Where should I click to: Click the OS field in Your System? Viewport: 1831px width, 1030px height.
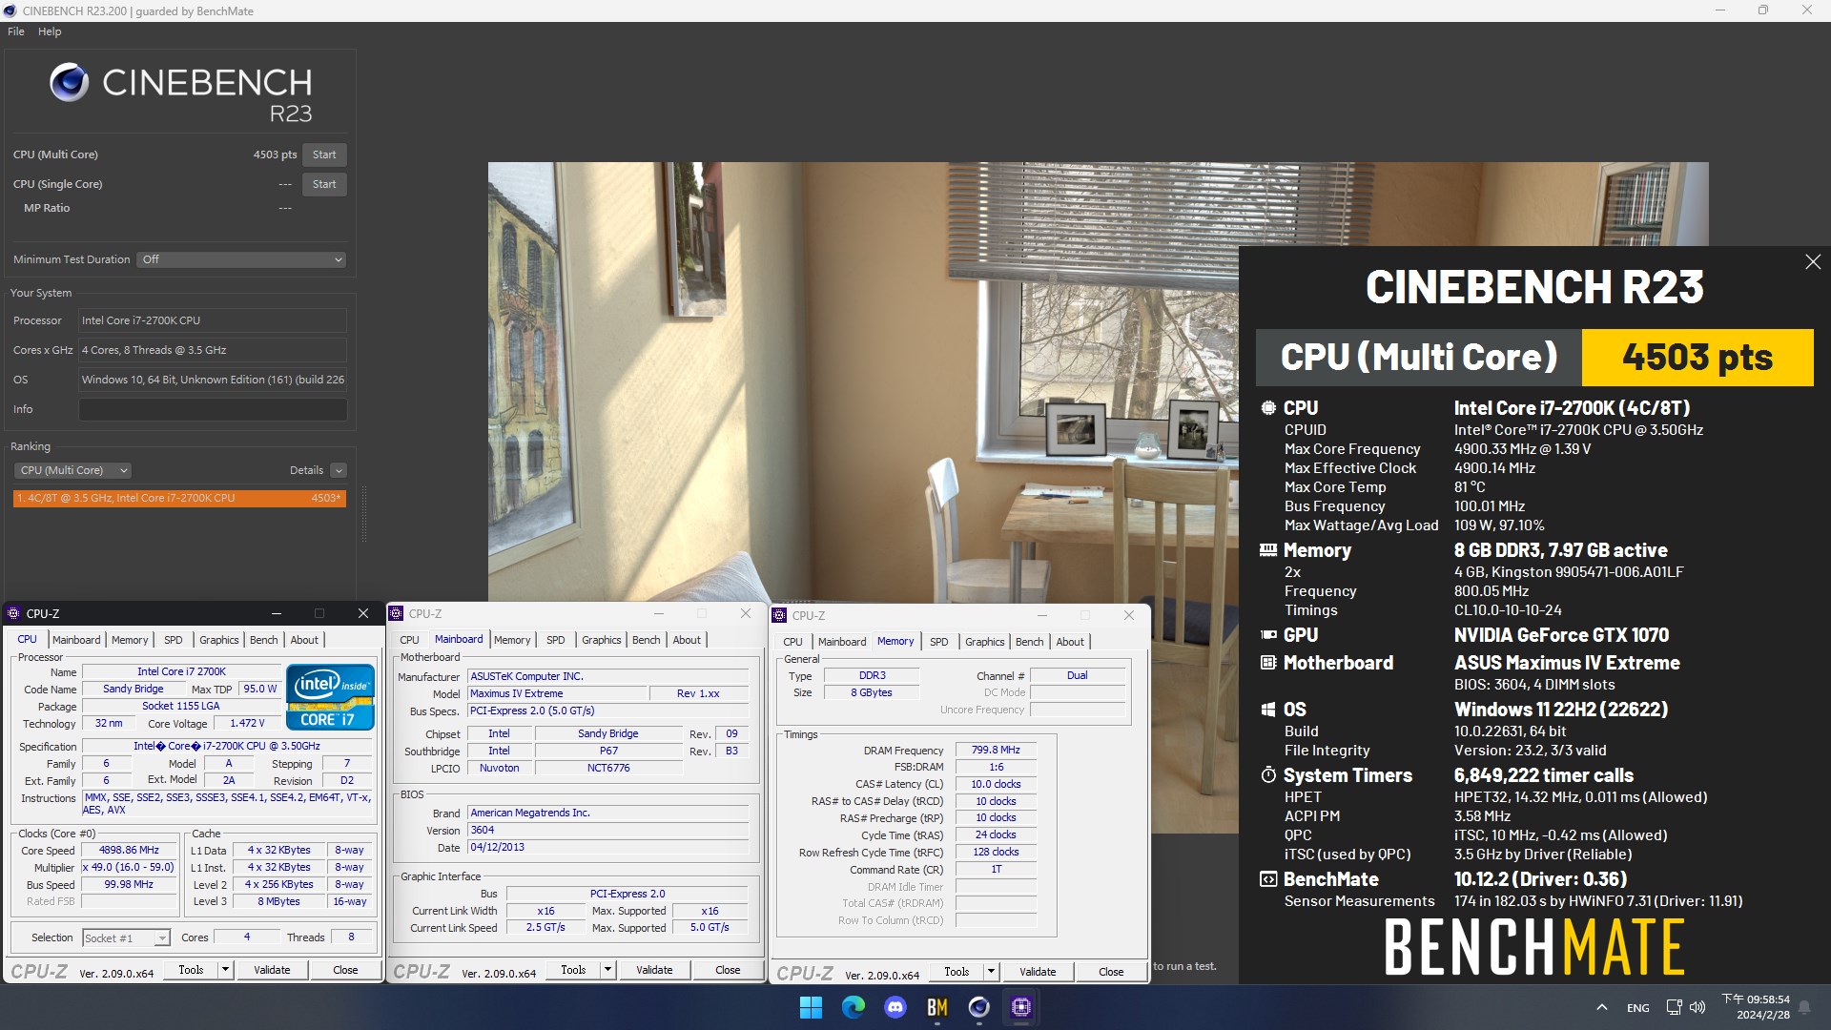tap(213, 380)
